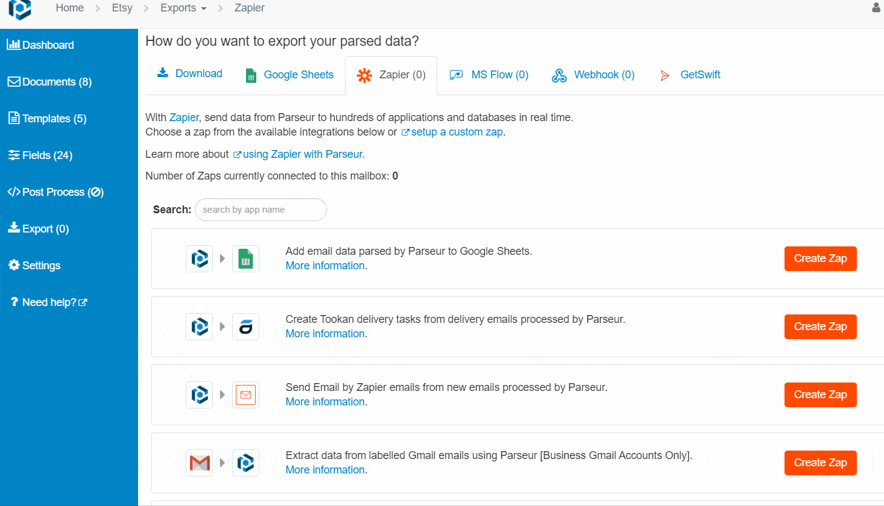The image size is (884, 506).
Task: Click 'More information' under the Tookan delivery row
Action: 325,333
